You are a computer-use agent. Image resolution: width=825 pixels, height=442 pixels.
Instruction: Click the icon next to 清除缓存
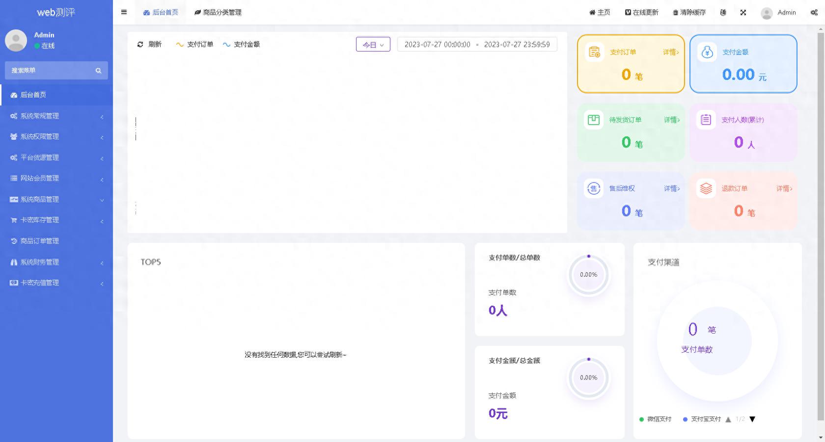pyautogui.click(x=723, y=12)
